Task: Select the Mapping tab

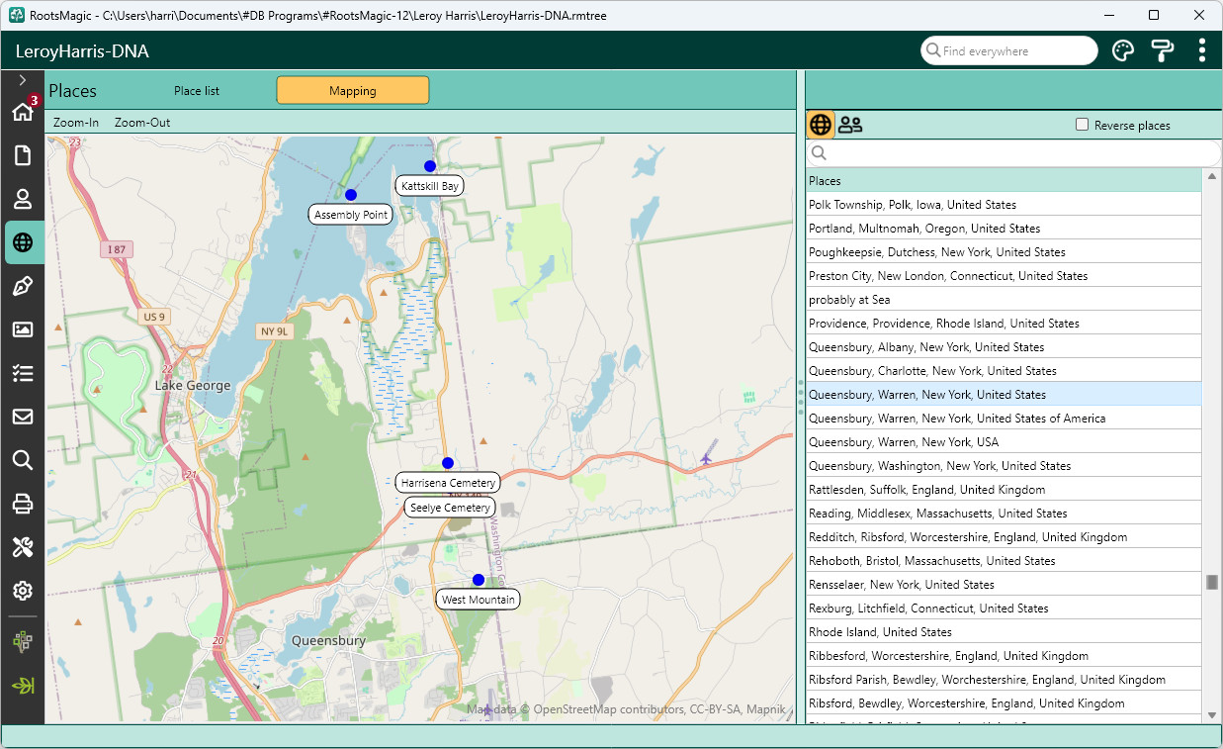Action: coord(353,91)
